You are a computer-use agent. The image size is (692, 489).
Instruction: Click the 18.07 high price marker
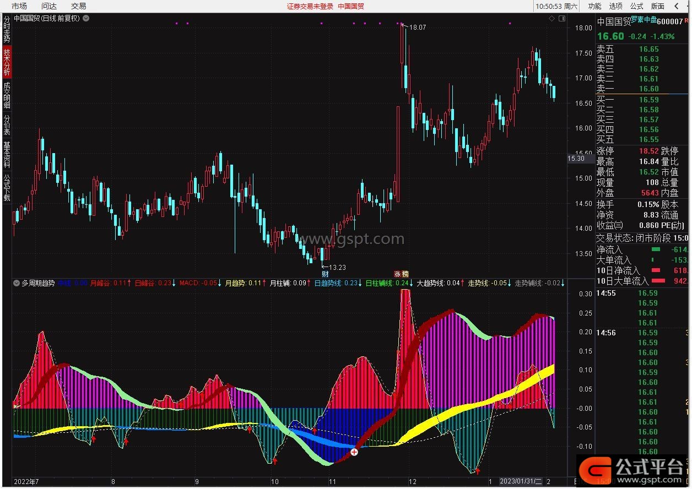point(418,27)
